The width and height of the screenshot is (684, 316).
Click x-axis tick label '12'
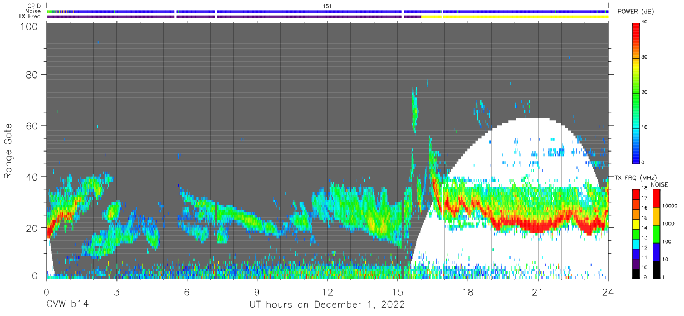click(x=327, y=292)
